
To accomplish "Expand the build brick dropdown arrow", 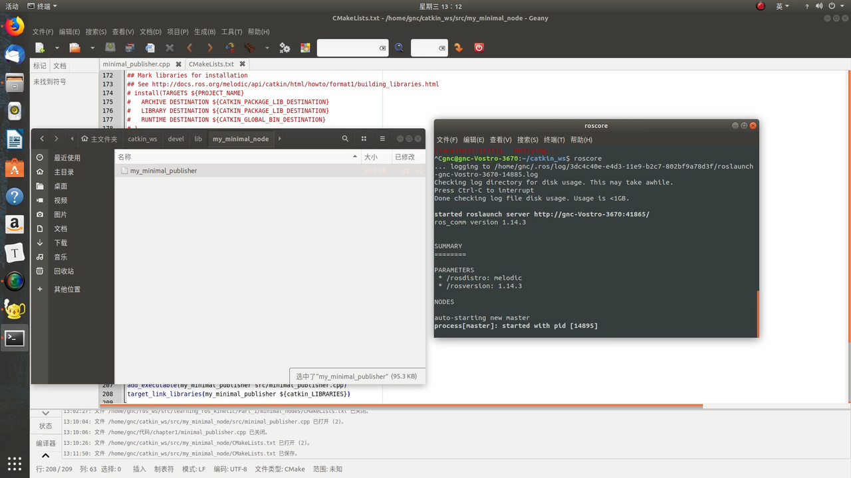I will (267, 48).
